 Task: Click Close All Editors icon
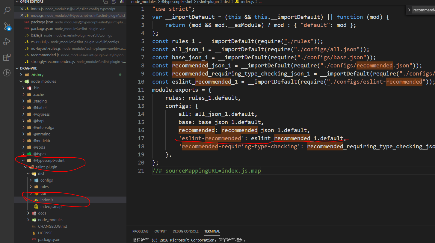point(122,2)
